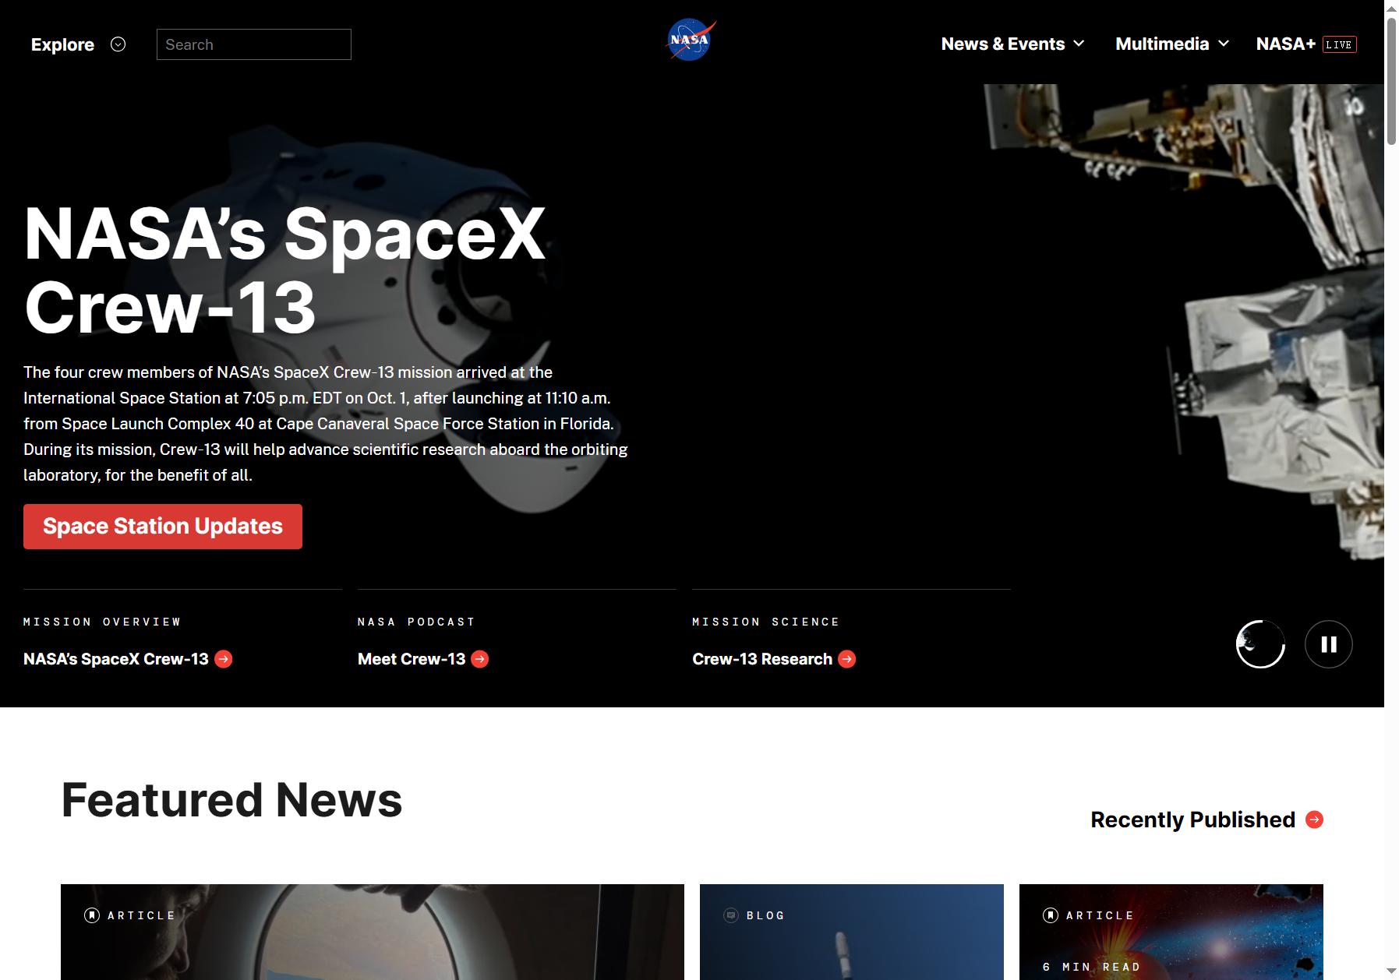Image resolution: width=1399 pixels, height=980 pixels.
Task: Click the MISSION OVERVIEW label
Action: click(x=102, y=622)
